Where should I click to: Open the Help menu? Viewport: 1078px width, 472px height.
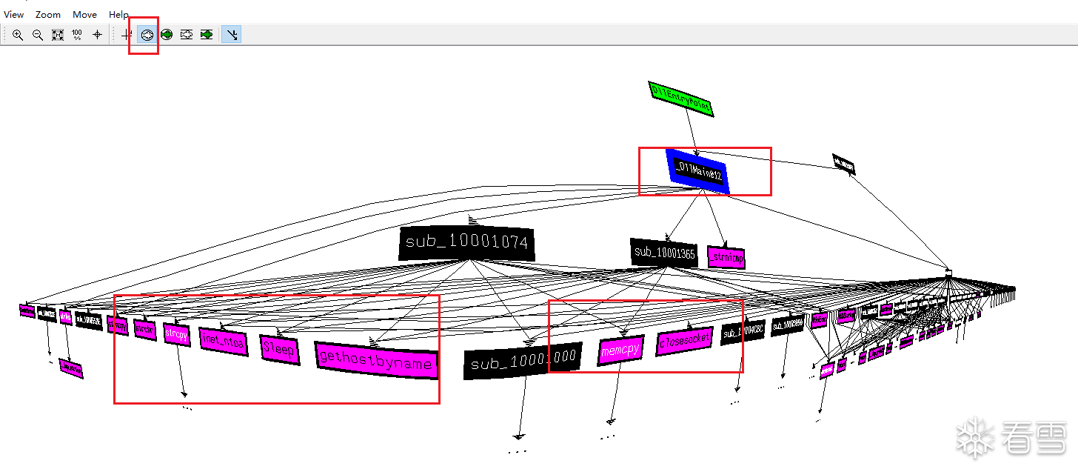pyautogui.click(x=118, y=14)
